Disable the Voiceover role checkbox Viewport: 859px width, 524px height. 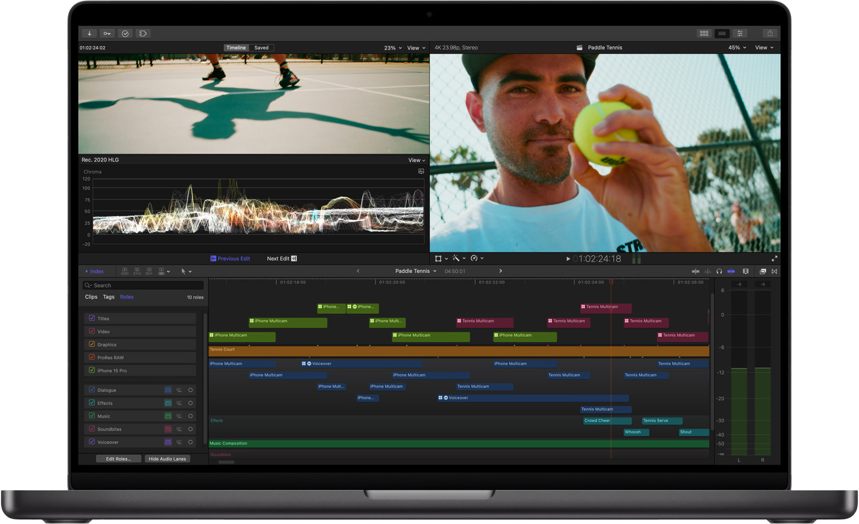click(x=92, y=442)
